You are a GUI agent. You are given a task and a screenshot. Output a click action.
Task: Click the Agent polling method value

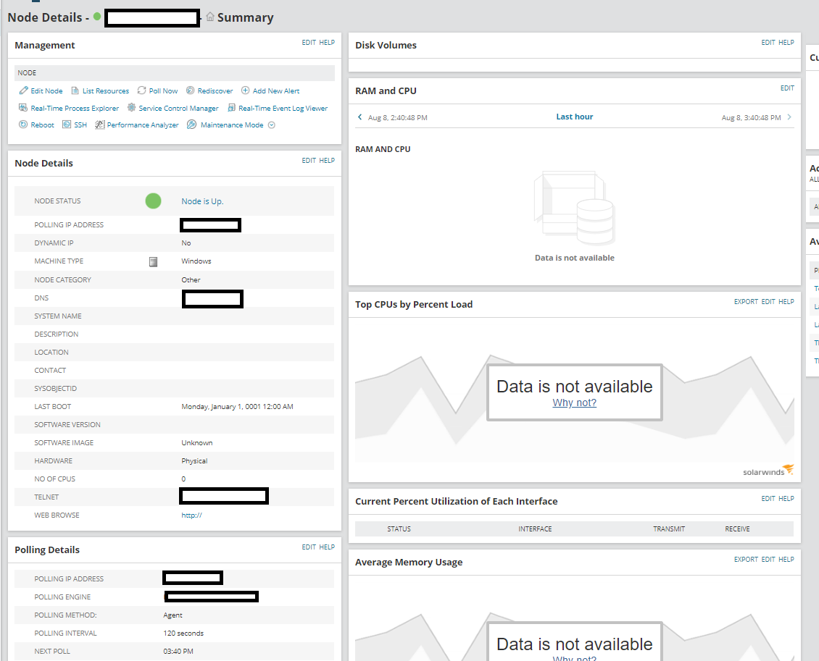coord(173,615)
